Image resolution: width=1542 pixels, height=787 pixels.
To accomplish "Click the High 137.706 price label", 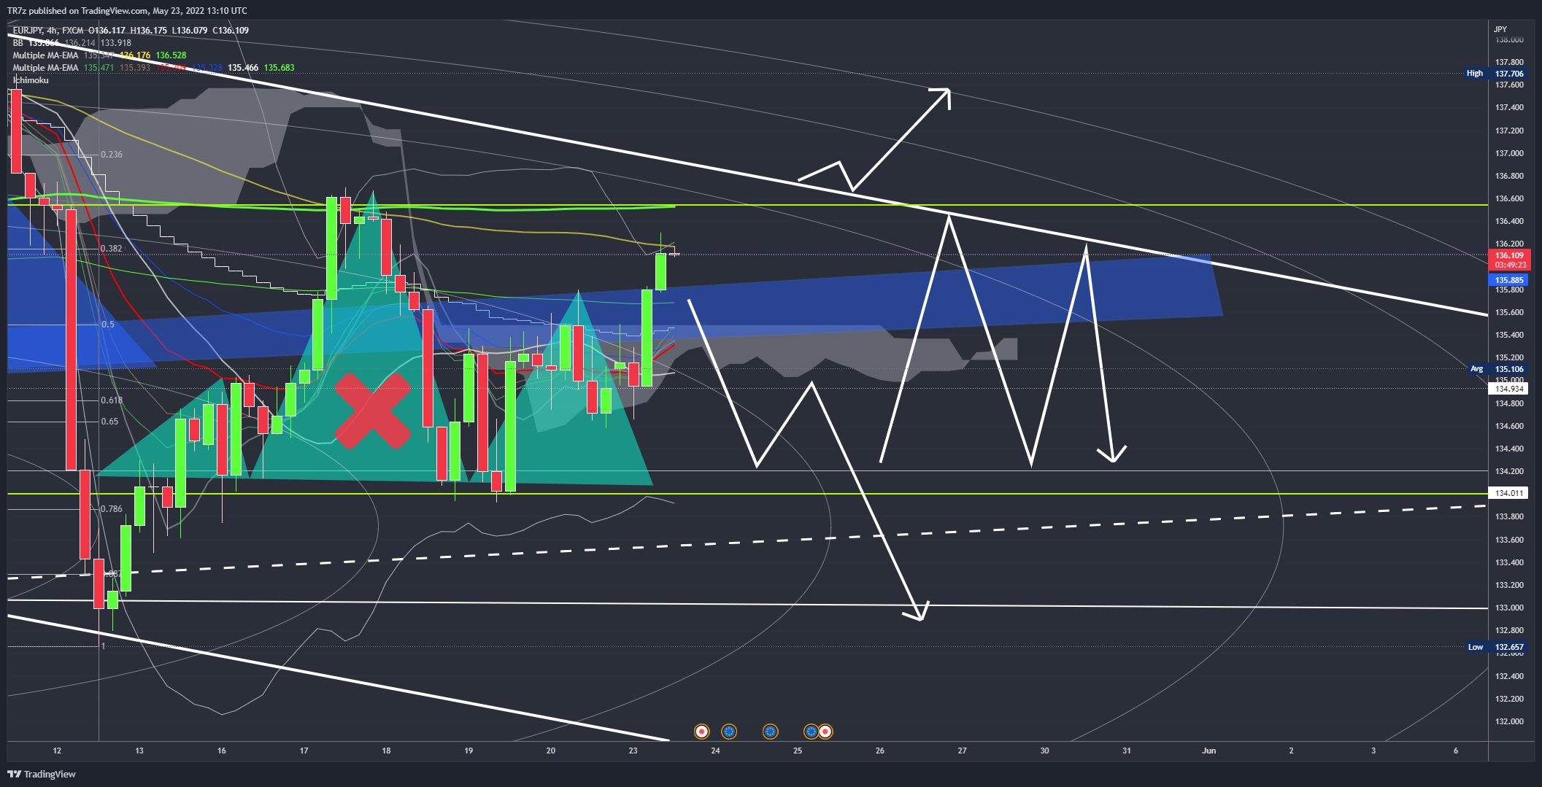I will coord(1495,74).
